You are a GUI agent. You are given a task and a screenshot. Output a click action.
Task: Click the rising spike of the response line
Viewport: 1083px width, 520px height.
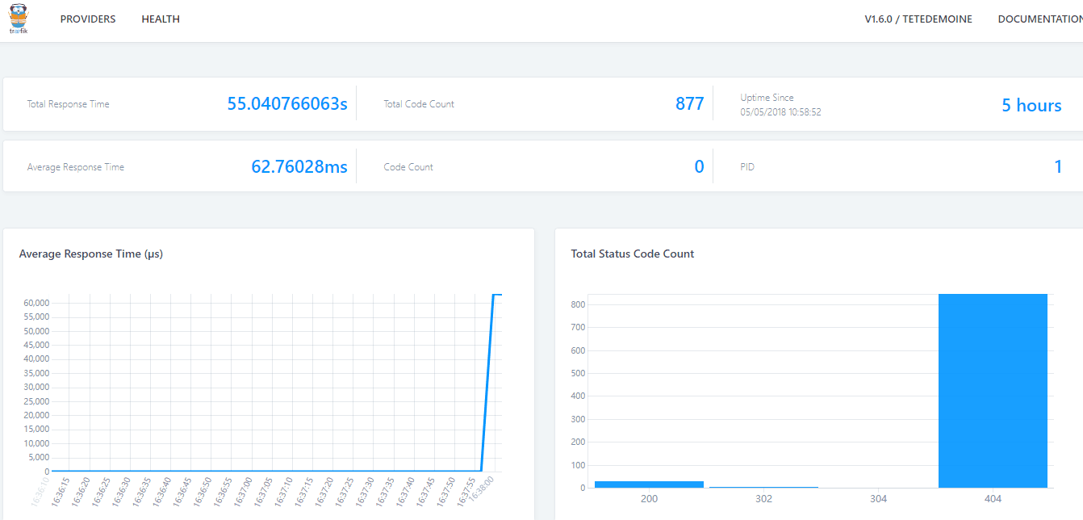point(487,380)
